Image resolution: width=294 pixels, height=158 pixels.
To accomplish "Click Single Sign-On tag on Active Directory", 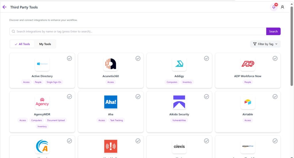I will (x=54, y=82).
